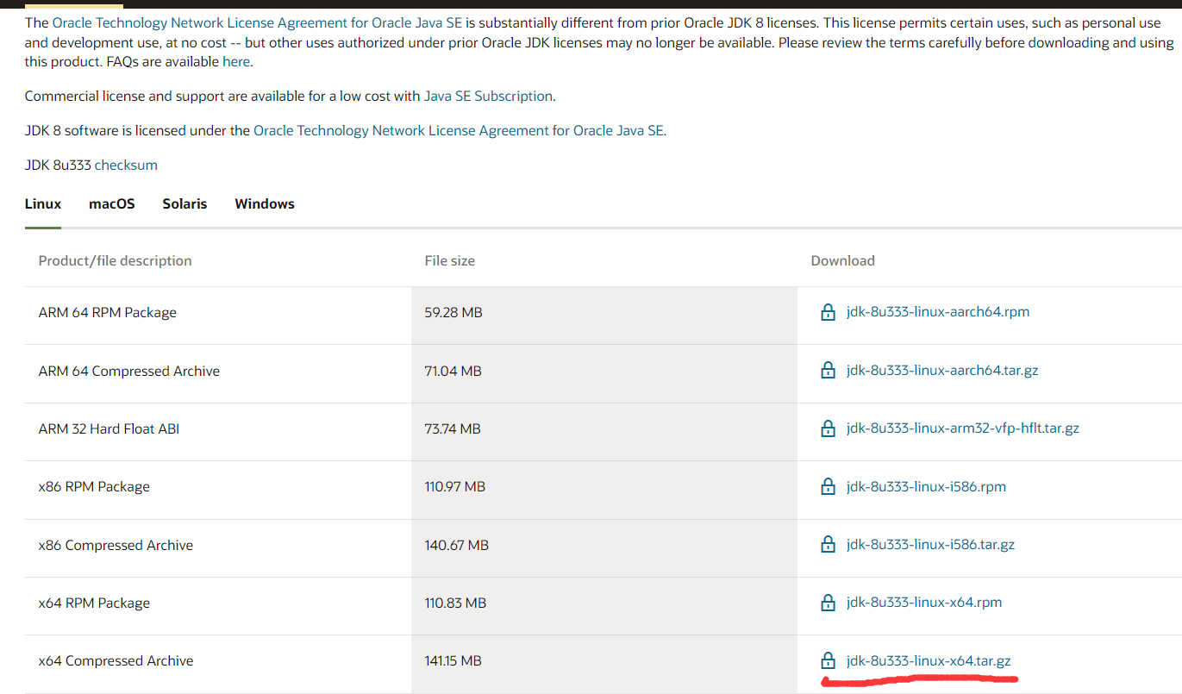Click lock icon beside arm32-vfp-hflt download
Screen dimensions: 1182x694
pyautogui.click(x=828, y=428)
